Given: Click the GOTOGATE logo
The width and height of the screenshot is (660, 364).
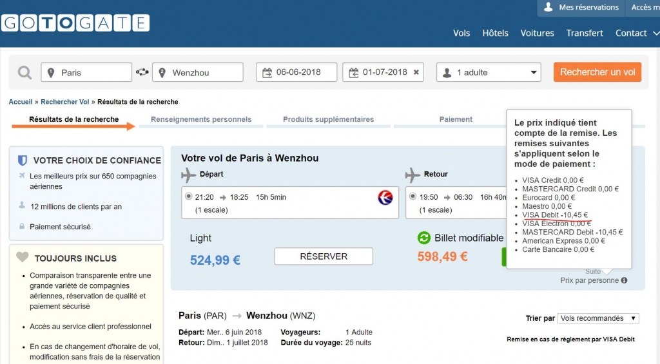Looking at the screenshot, I should pyautogui.click(x=75, y=23).
